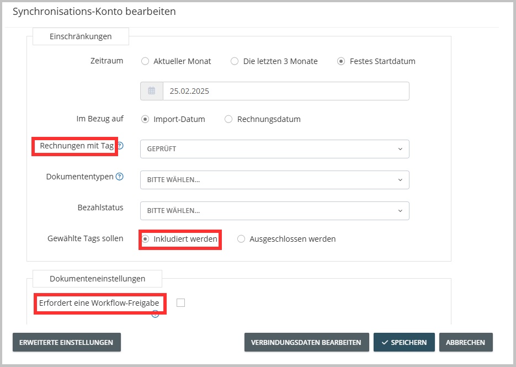Viewport: 516px width, 367px height.
Task: Select Festes Startdatum radio button
Action: click(341, 61)
